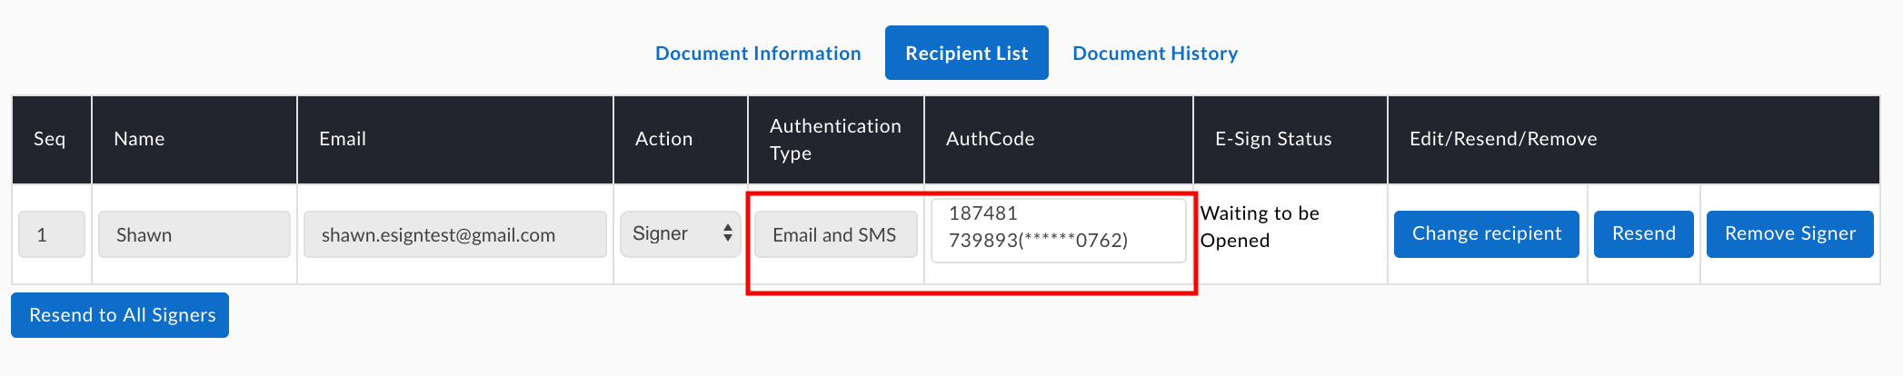1903x376 pixels.
Task: Expand the Signer action dropdown
Action: (x=681, y=233)
